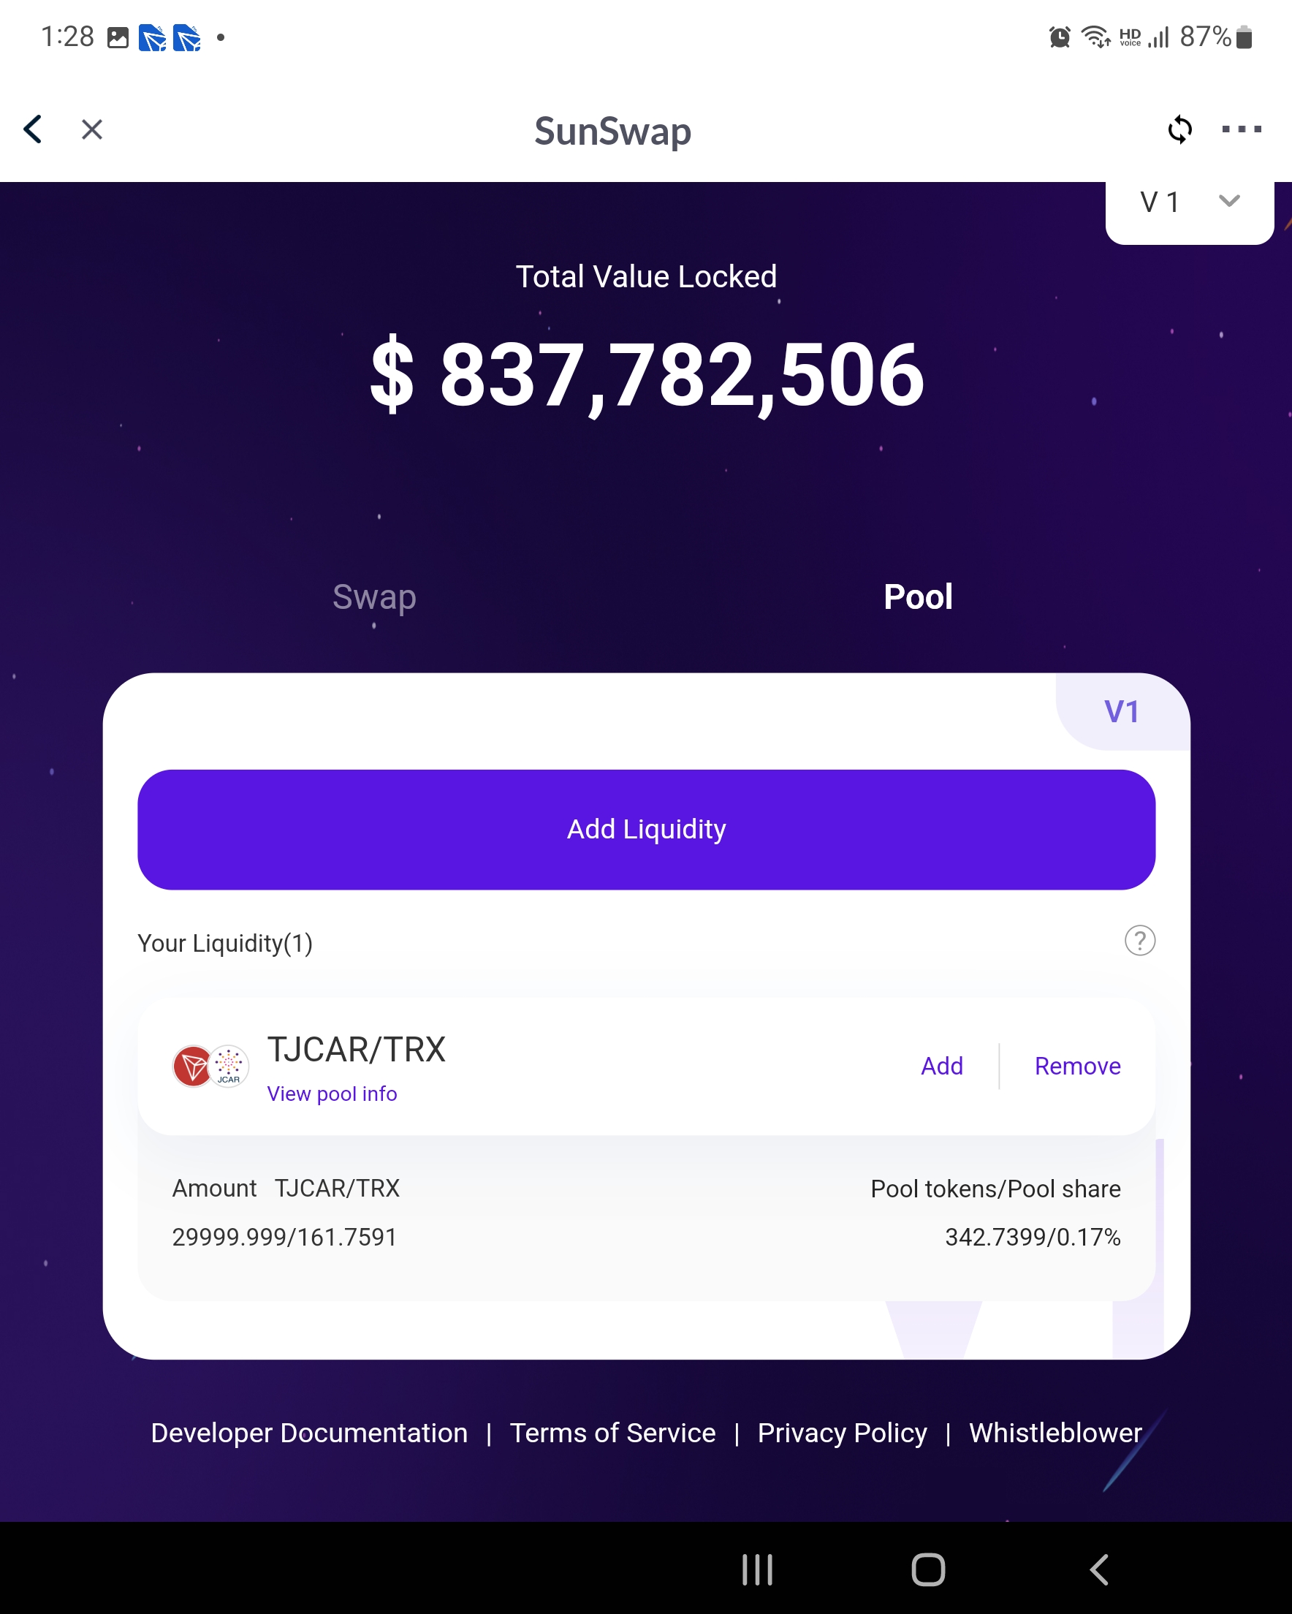Tap the TJCAR/TRX token pair icon
This screenshot has height=1614, width=1292.
(210, 1066)
